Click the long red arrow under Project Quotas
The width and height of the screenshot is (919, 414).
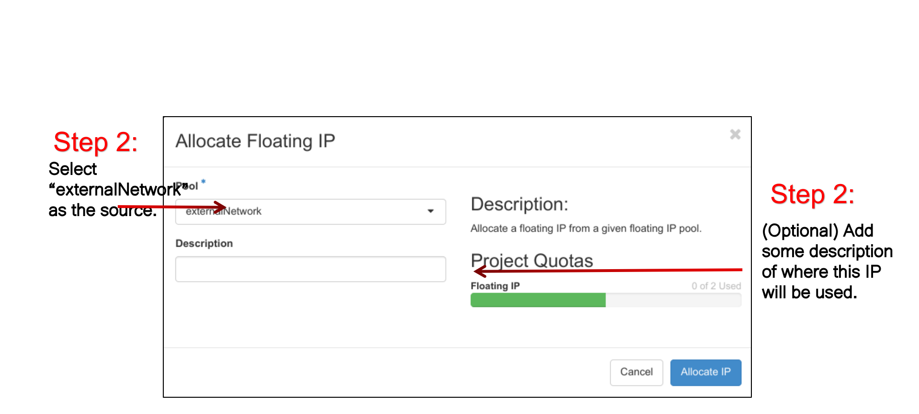pyautogui.click(x=608, y=271)
